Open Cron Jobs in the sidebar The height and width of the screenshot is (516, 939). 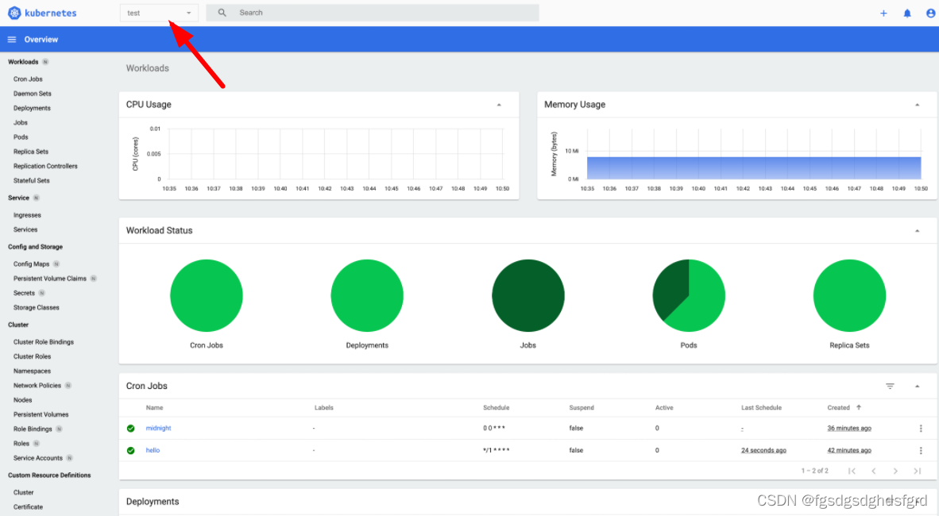coord(28,79)
